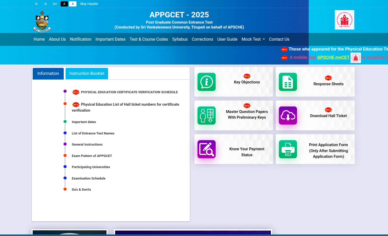Expand the Mock Test dropdown

tap(253, 39)
